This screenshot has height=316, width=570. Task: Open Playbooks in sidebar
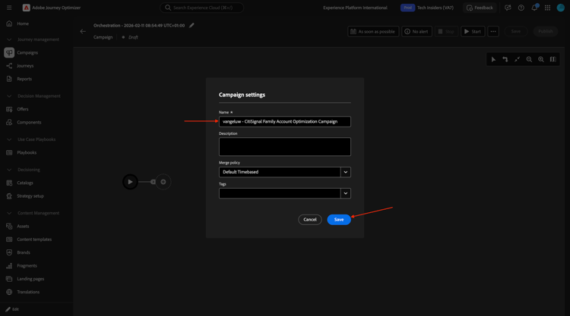pos(27,152)
